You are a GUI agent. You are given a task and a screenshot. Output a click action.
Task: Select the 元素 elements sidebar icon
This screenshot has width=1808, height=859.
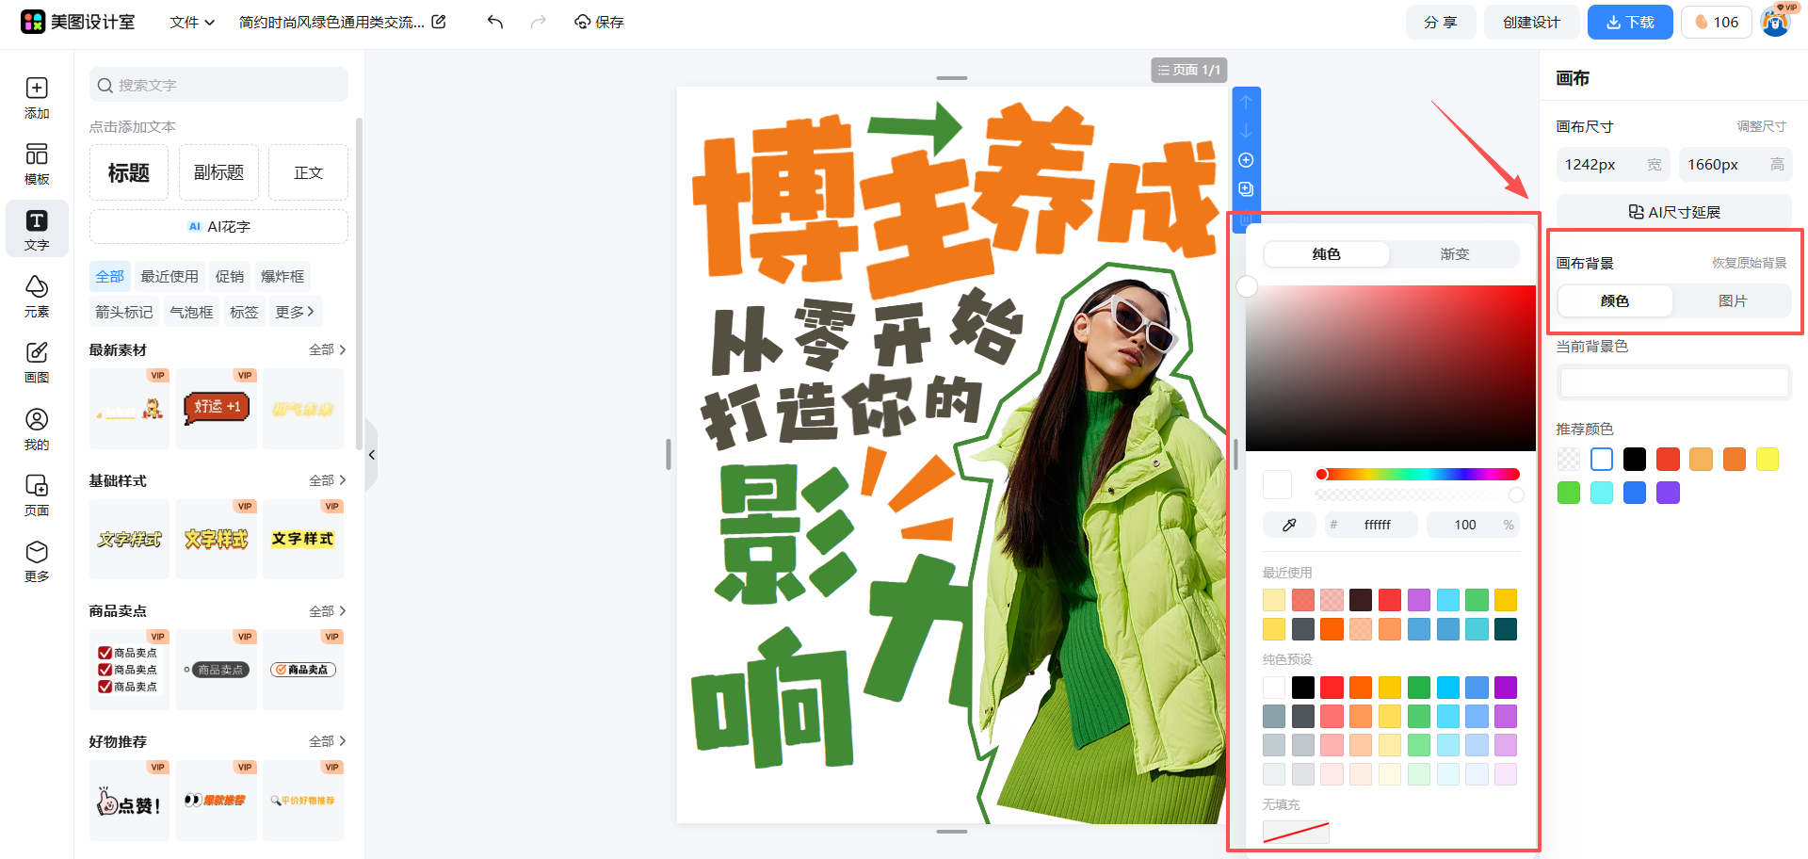[37, 297]
